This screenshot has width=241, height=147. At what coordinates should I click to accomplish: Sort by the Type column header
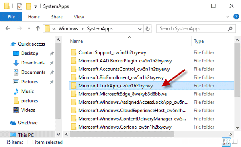click(x=199, y=41)
